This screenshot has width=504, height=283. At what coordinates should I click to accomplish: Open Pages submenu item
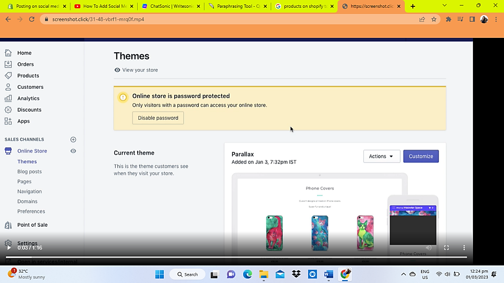click(x=24, y=182)
